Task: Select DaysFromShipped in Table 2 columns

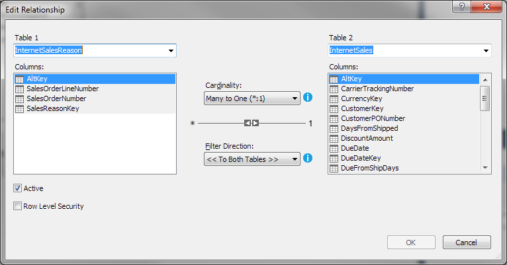Action: click(404, 128)
